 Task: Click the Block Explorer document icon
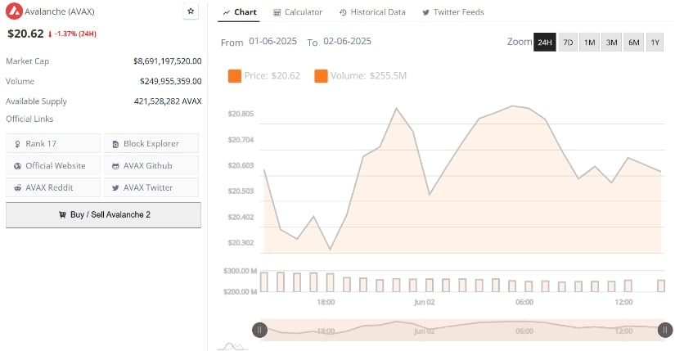(115, 144)
